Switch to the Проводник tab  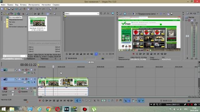click(31, 59)
